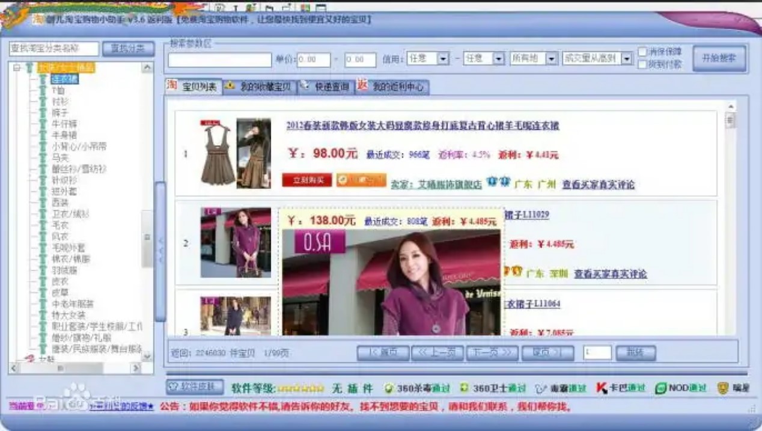
Task: Enable the 消保保障 checkbox
Action: pos(642,52)
